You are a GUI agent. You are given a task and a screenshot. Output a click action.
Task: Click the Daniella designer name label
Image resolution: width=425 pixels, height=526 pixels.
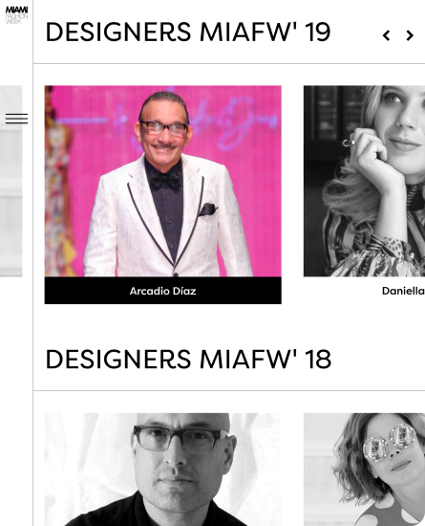coord(403,291)
